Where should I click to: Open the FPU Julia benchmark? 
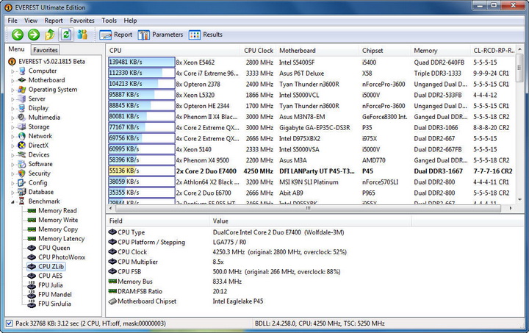point(51,285)
